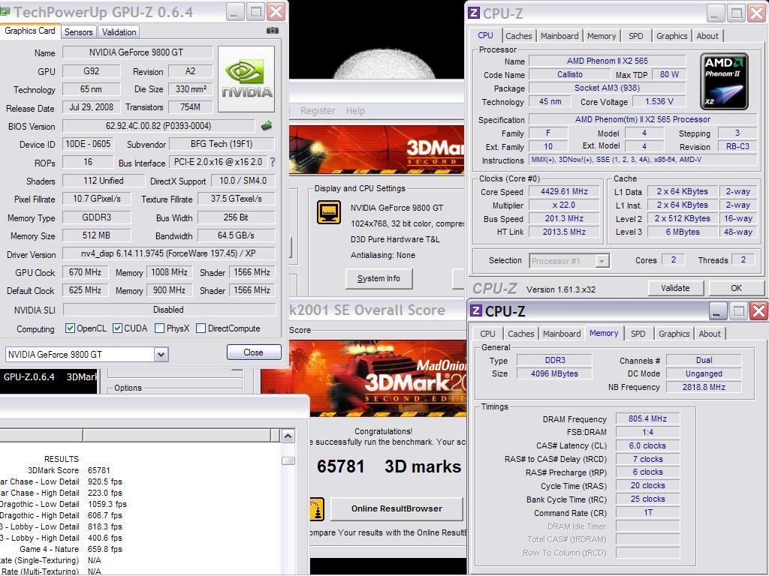The width and height of the screenshot is (769, 576).
Task: Click the Online ResultBrowser button
Action: click(397, 508)
